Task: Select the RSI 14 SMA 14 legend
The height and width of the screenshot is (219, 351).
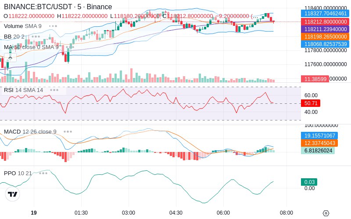Action: click(x=24, y=90)
